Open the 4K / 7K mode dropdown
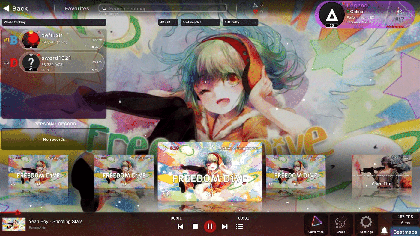The image size is (420, 236). coord(168,22)
